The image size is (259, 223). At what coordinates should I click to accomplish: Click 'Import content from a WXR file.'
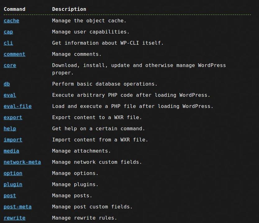[x=100, y=140]
